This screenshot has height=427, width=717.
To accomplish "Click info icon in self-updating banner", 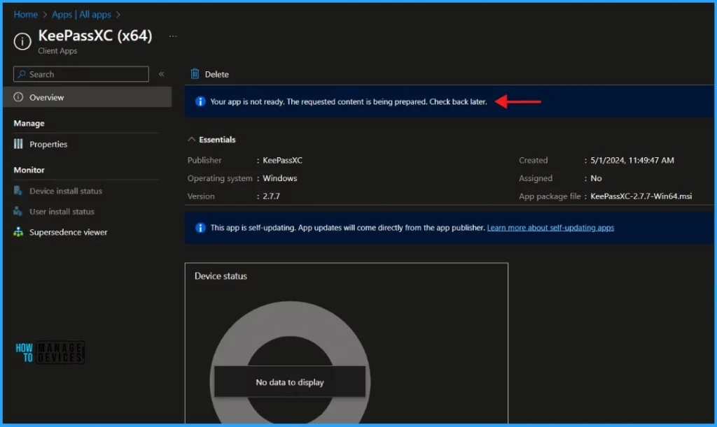I will click(x=200, y=228).
